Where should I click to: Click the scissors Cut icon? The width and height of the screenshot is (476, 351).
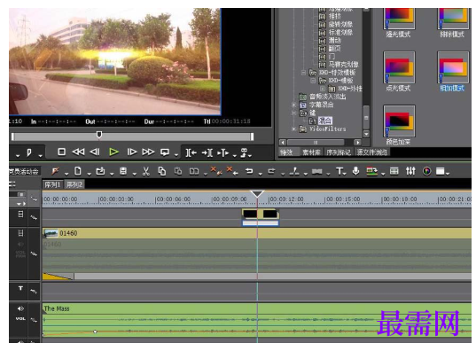146,172
